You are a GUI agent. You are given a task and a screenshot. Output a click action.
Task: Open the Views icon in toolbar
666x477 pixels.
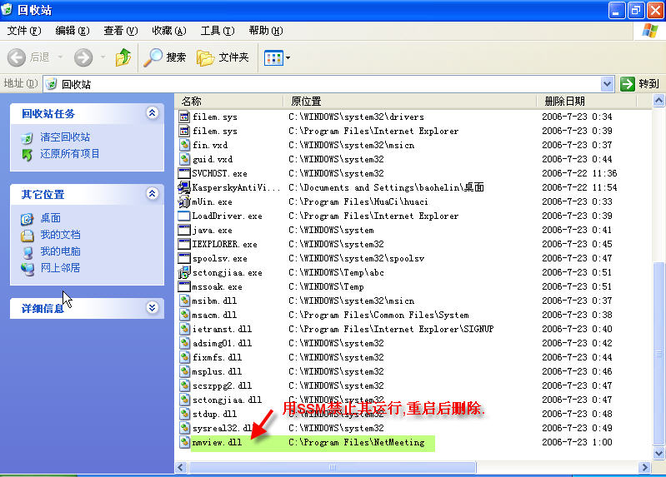(273, 57)
